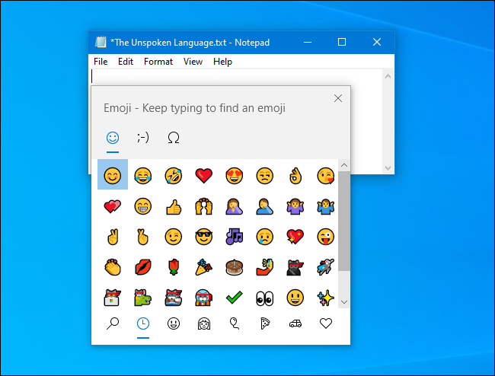
Task: Open the symbols heart category
Action: (x=325, y=323)
